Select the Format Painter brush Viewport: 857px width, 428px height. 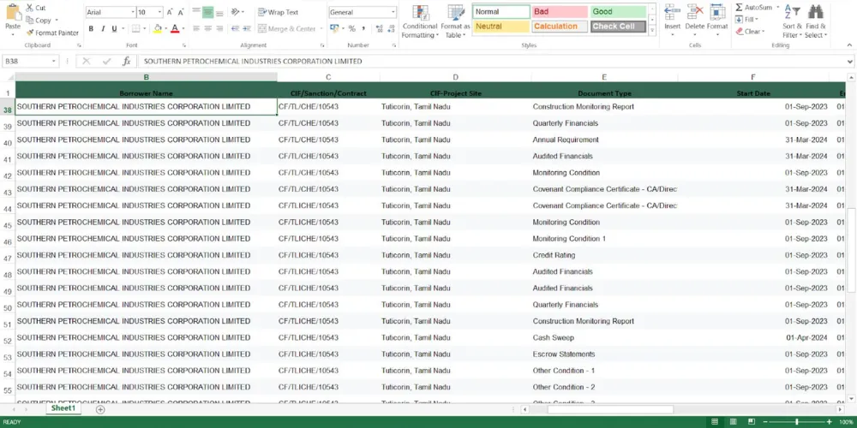[x=30, y=33]
